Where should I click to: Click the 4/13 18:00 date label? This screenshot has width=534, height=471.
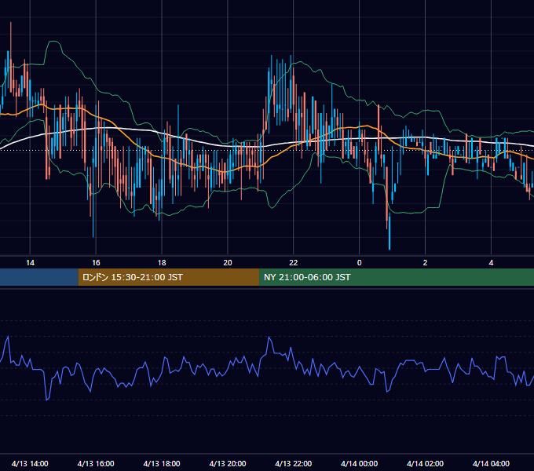coord(162,463)
